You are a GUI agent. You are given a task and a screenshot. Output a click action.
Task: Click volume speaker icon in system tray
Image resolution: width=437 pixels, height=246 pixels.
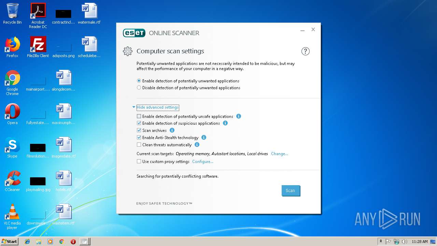pyautogui.click(x=405, y=242)
